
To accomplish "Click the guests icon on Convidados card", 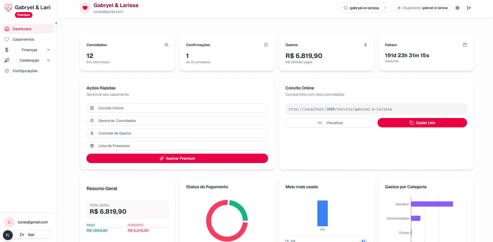I will [x=167, y=45].
